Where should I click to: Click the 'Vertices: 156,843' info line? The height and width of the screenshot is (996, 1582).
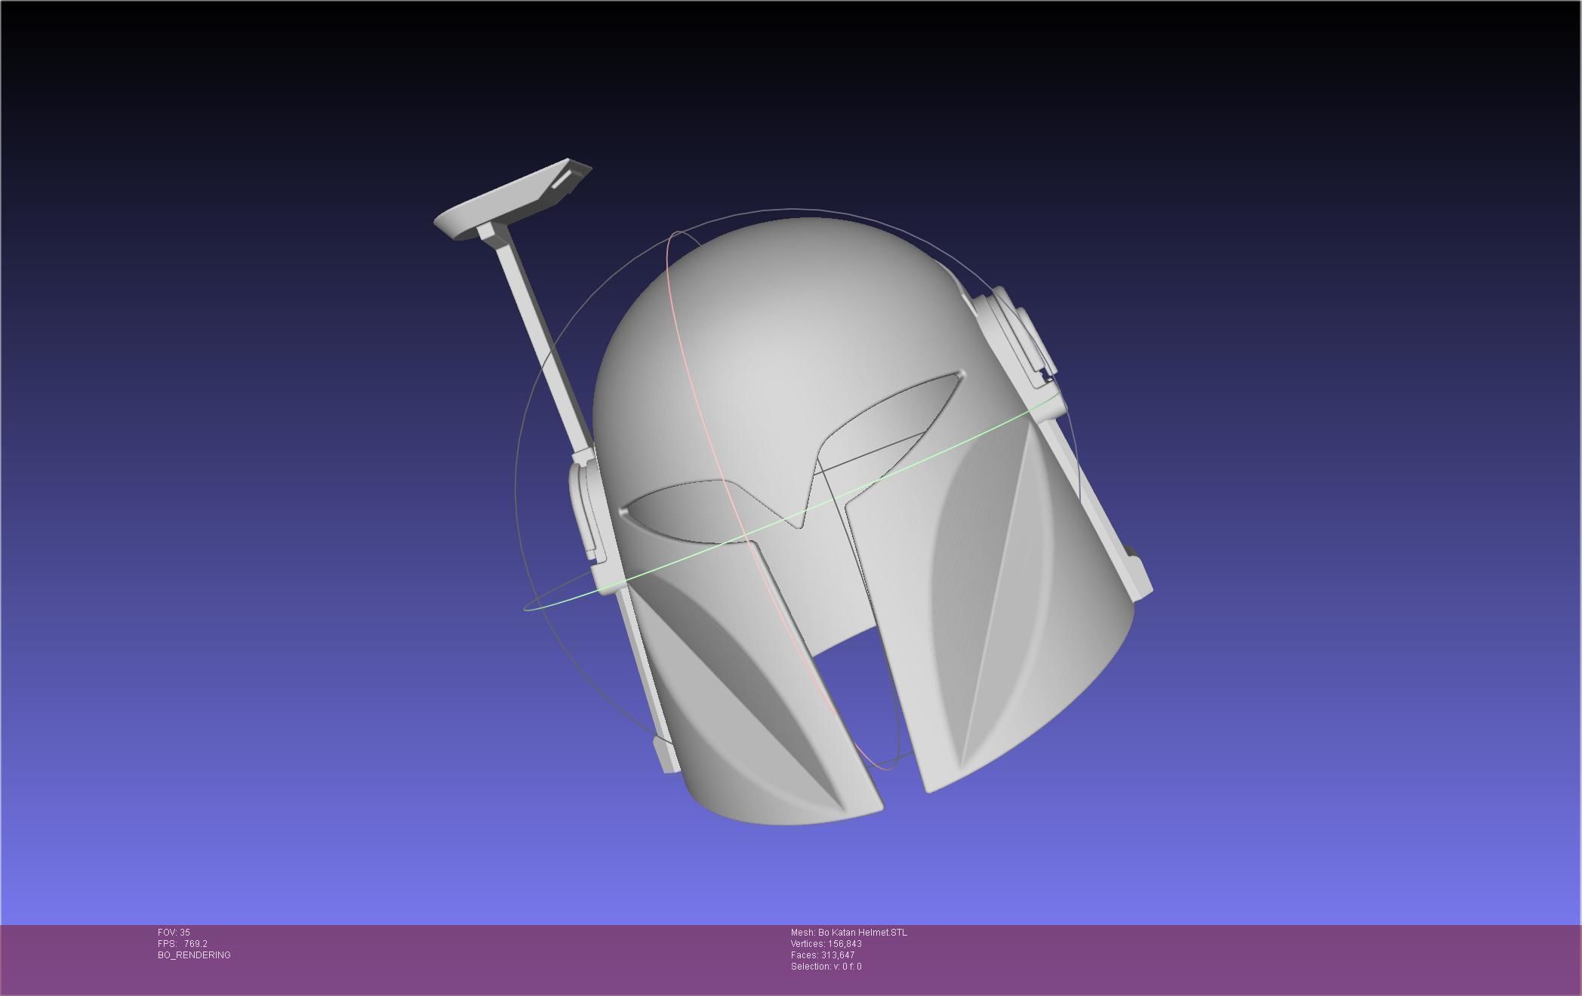(826, 944)
